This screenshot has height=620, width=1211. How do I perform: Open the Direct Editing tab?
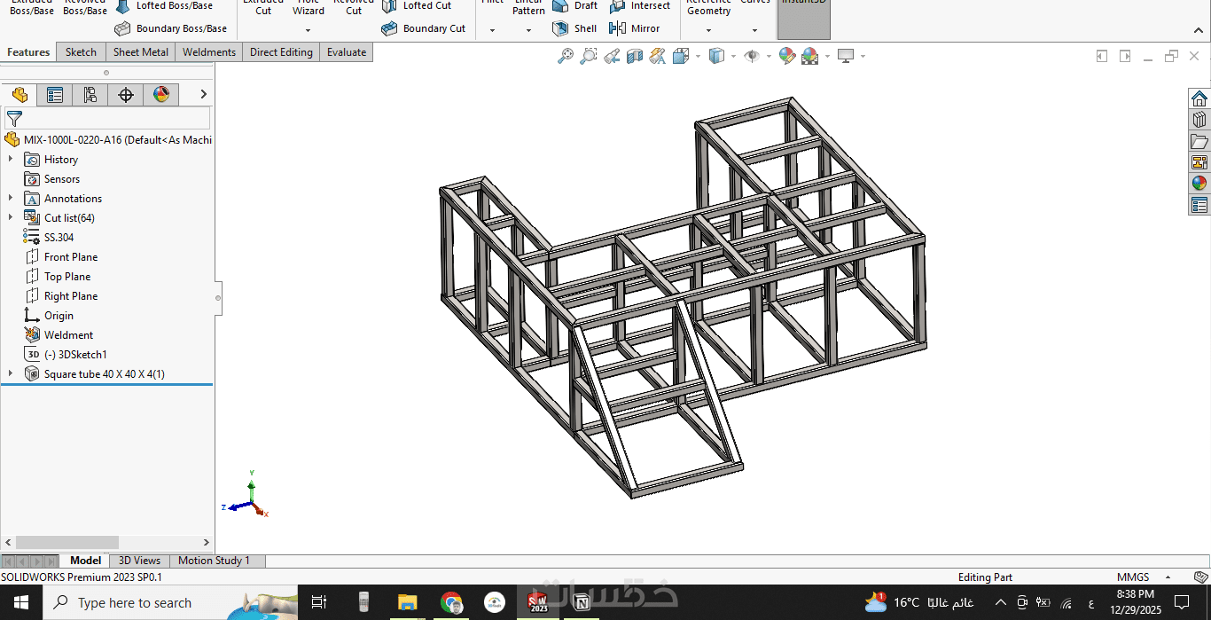pos(281,52)
